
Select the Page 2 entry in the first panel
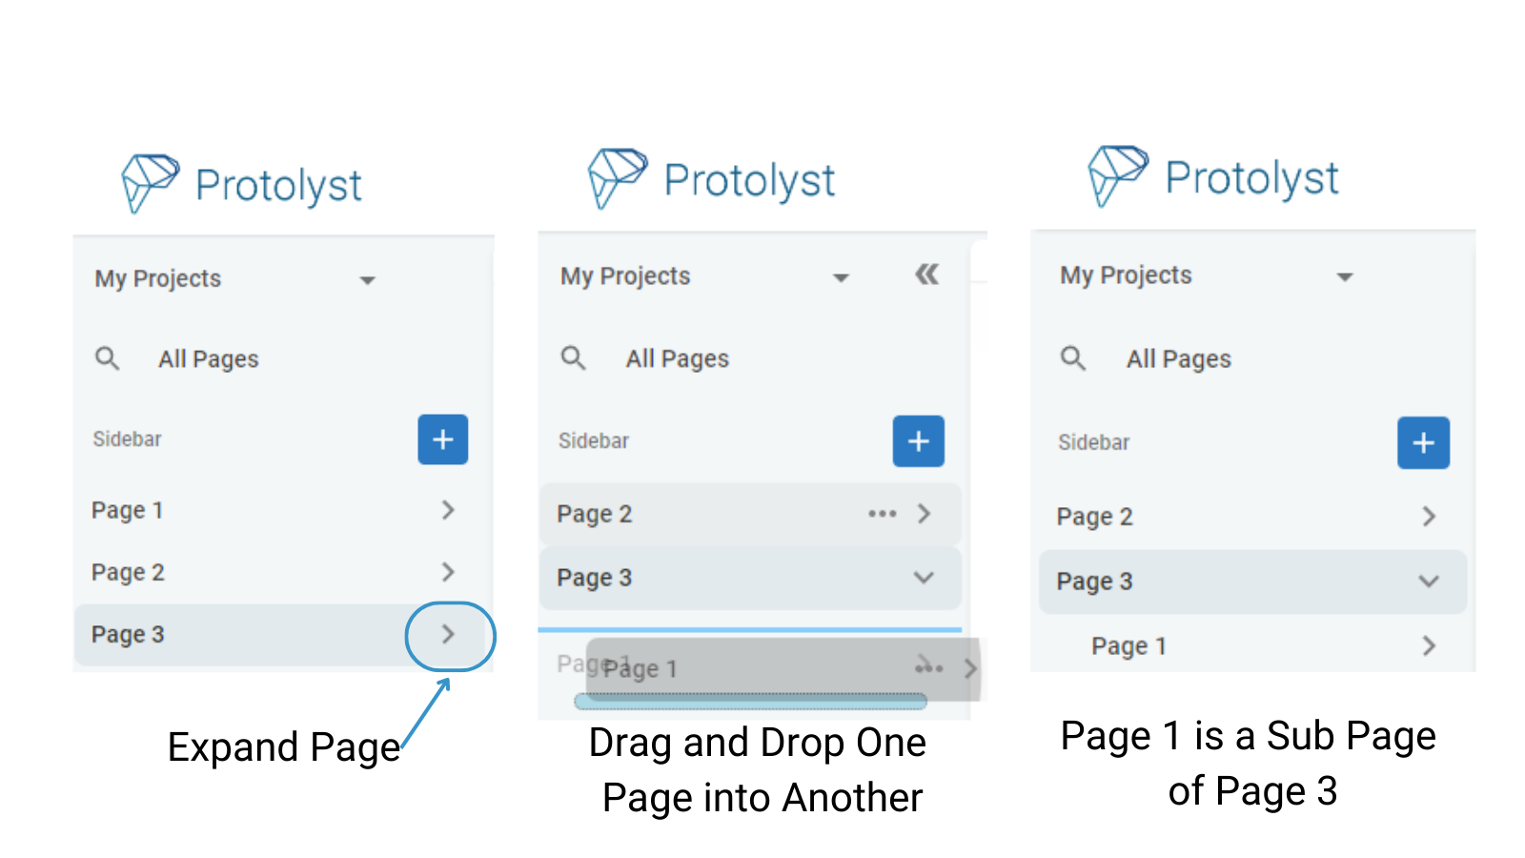click(x=129, y=572)
